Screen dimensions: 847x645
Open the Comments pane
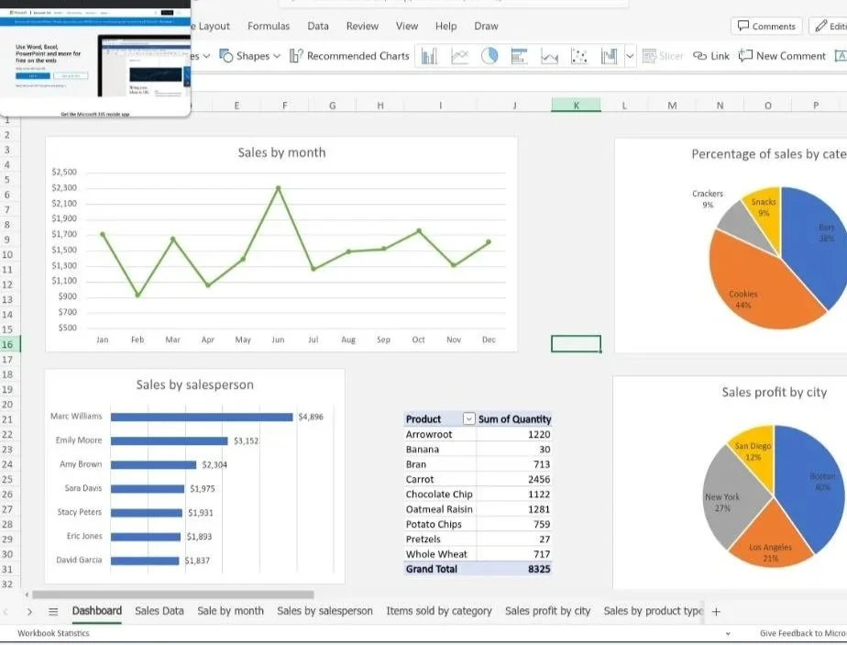tap(766, 26)
